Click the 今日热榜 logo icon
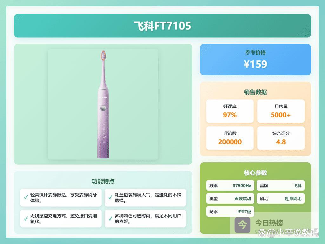Viewport: 325px width, 244px height. tap(242, 225)
